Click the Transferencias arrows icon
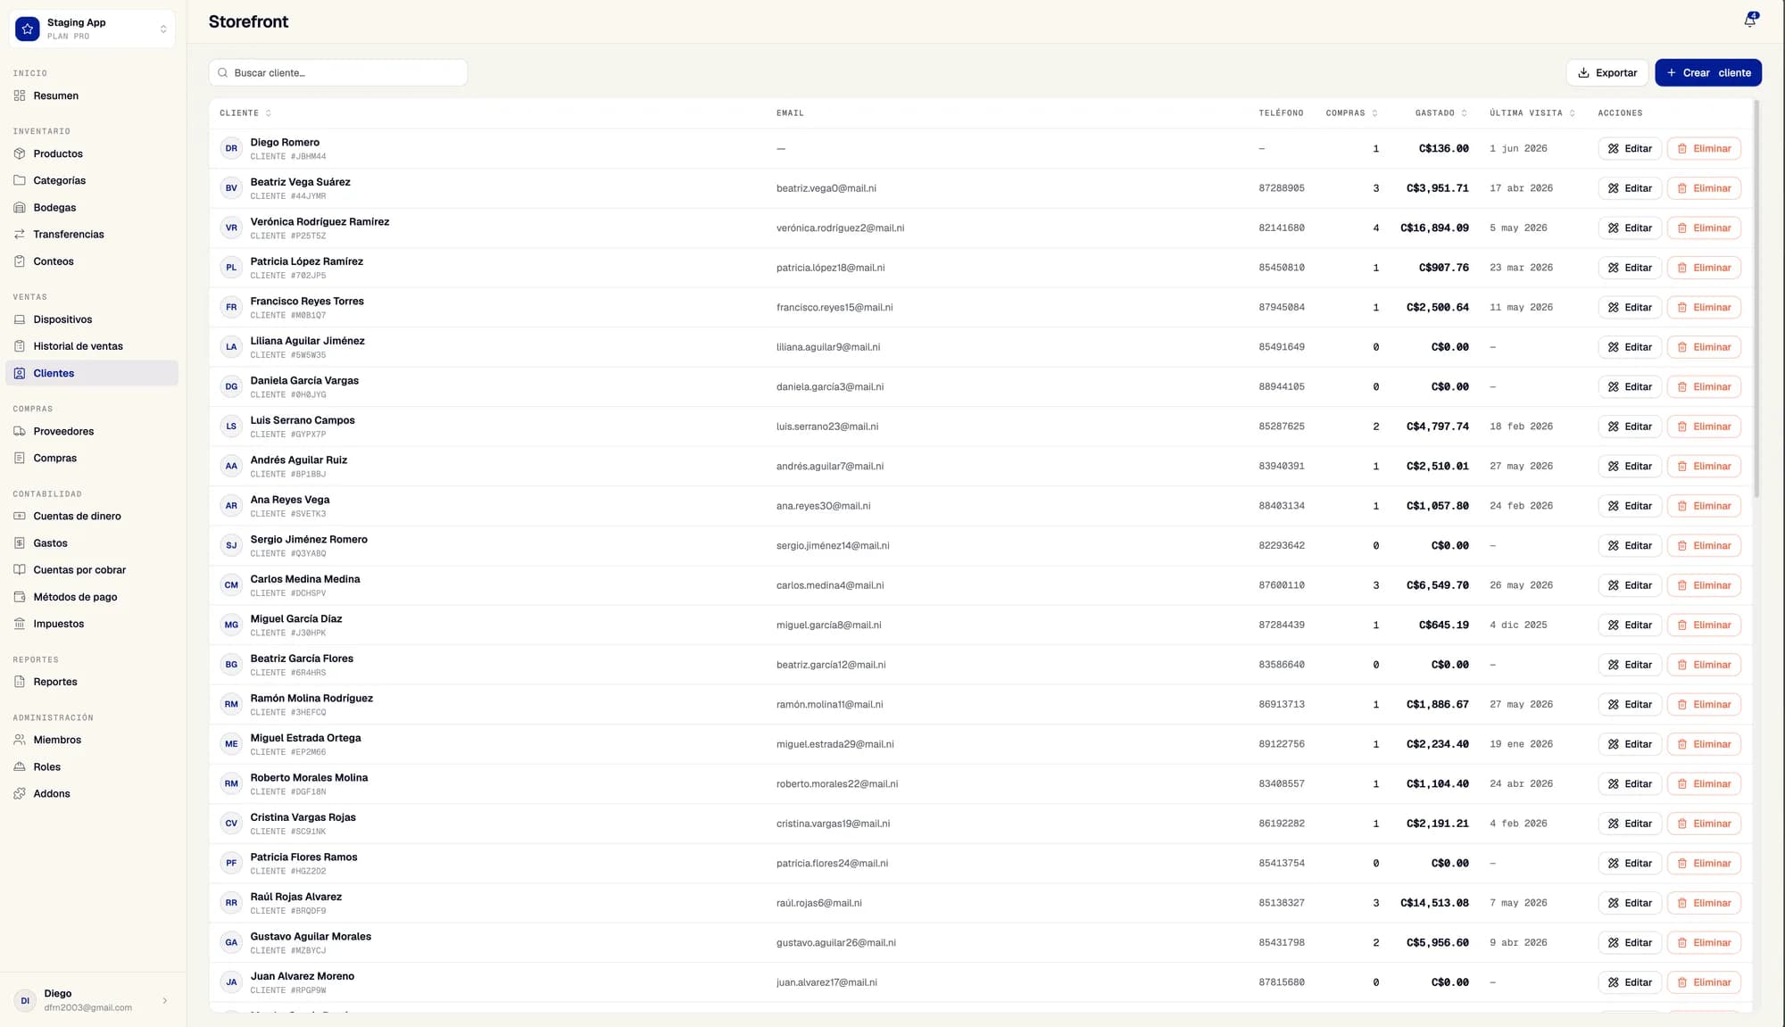 tap(20, 234)
